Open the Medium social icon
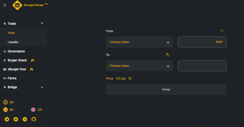 25,119
